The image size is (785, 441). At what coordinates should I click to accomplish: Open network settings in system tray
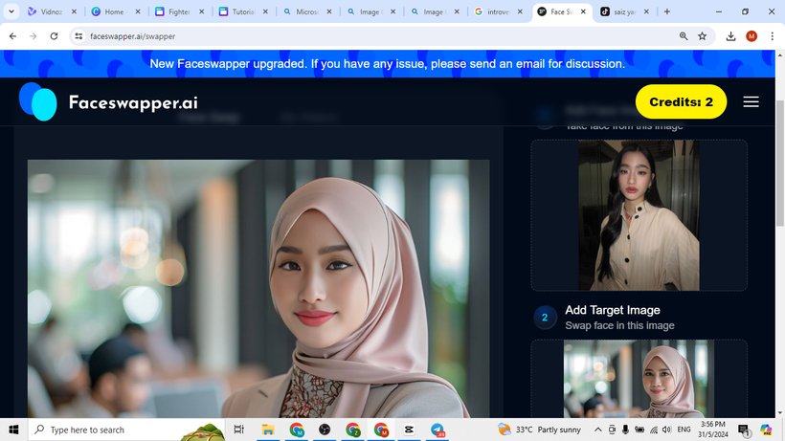654,430
